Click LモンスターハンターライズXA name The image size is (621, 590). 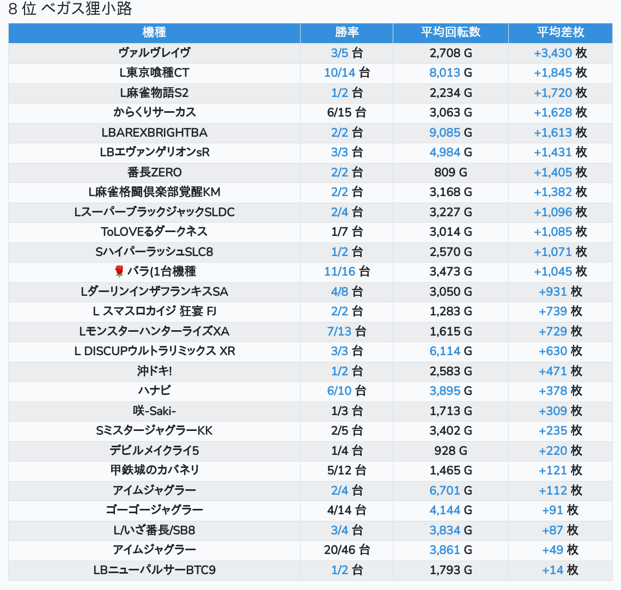(155, 331)
